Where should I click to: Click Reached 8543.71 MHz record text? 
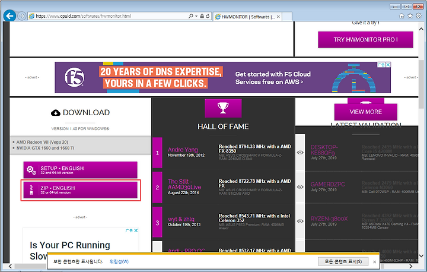[254, 218]
